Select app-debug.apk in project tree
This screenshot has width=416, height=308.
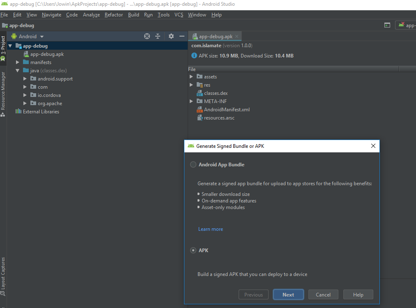47,54
